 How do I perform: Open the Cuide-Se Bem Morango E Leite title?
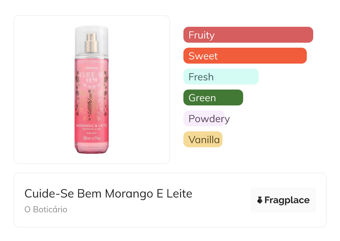pos(108,194)
